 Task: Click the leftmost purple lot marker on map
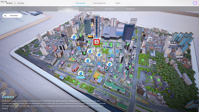(x=62, y=62)
